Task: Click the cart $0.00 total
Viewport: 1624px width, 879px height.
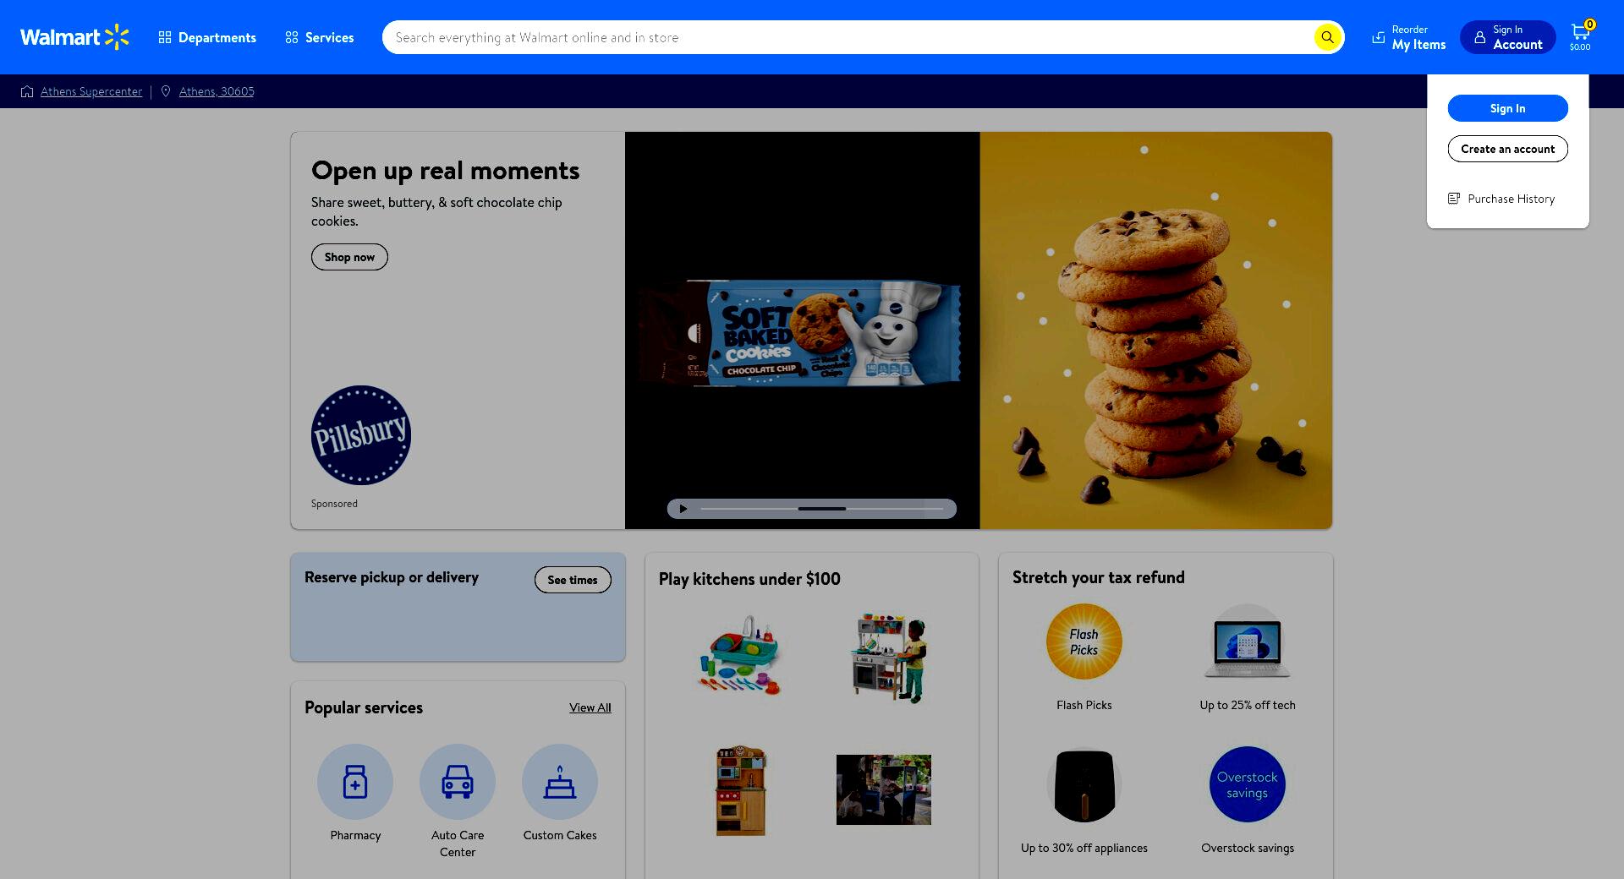Action: pos(1580,47)
